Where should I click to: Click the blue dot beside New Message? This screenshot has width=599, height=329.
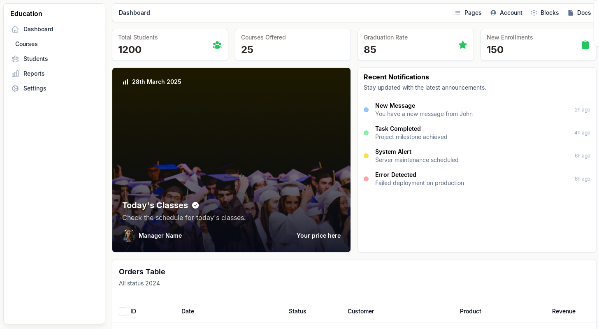click(x=366, y=110)
